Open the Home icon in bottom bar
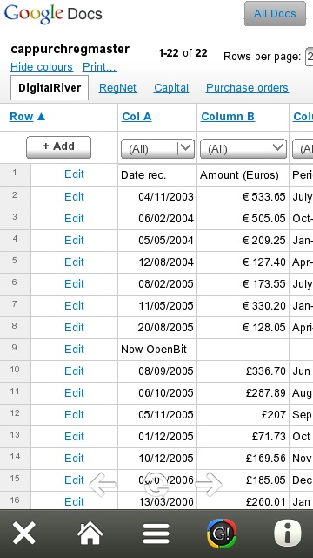This screenshot has height=558, width=313. (90, 533)
